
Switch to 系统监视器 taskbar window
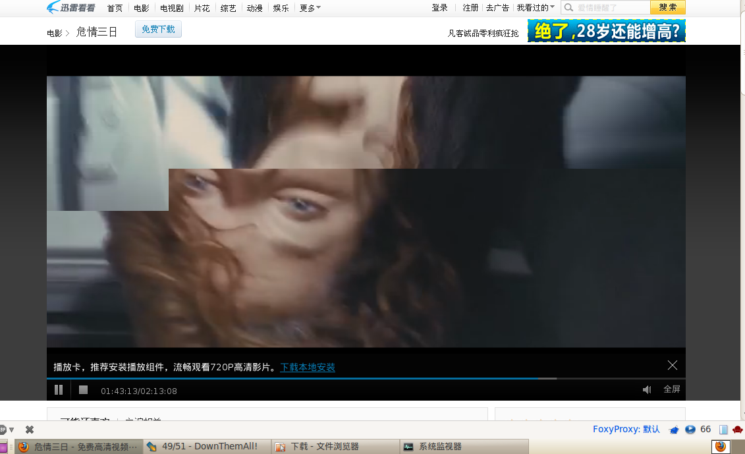coord(464,447)
